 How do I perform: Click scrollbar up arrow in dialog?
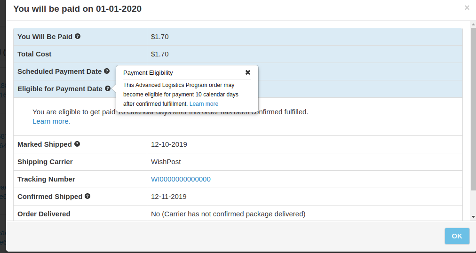[473, 24]
